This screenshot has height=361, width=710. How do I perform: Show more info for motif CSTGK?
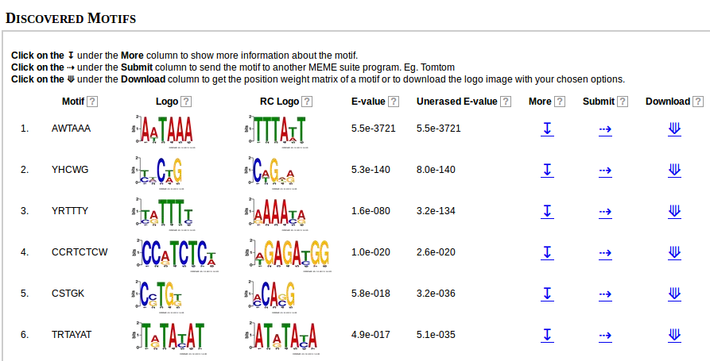pos(547,294)
